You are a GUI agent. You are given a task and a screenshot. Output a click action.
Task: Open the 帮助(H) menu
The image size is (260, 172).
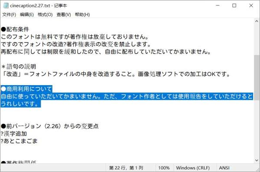click(82, 15)
